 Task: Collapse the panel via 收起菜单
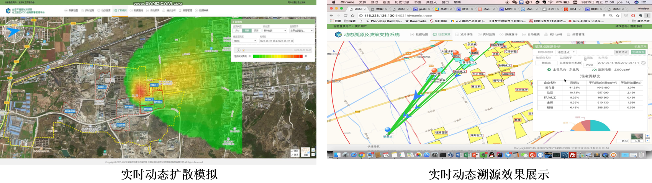(x=640, y=47)
